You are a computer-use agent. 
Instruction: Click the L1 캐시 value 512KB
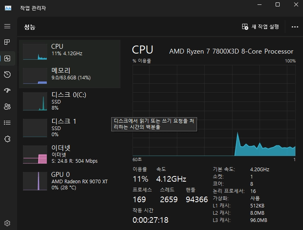(257, 206)
